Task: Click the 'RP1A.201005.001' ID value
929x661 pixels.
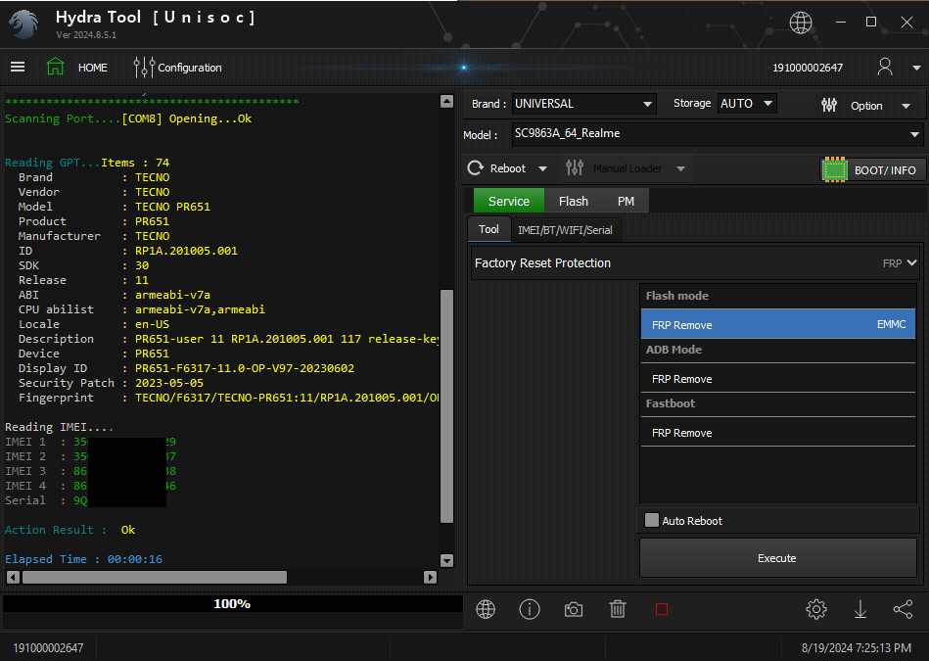Action: [x=186, y=251]
